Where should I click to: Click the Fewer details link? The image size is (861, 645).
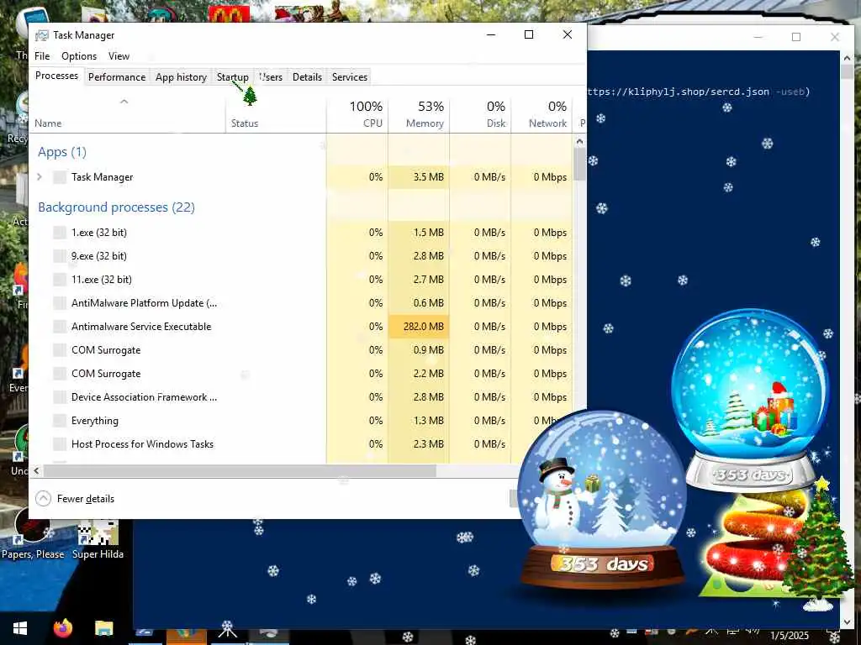coord(86,499)
